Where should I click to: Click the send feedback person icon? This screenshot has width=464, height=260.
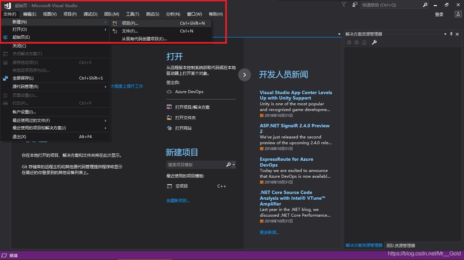355,5
